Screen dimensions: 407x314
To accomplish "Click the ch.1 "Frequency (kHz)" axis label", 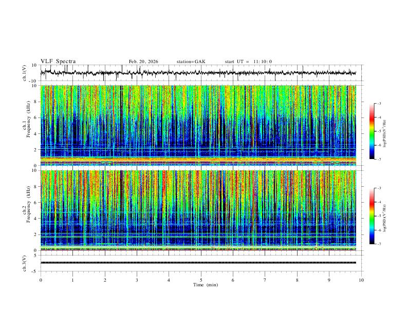I will click(29, 120).
